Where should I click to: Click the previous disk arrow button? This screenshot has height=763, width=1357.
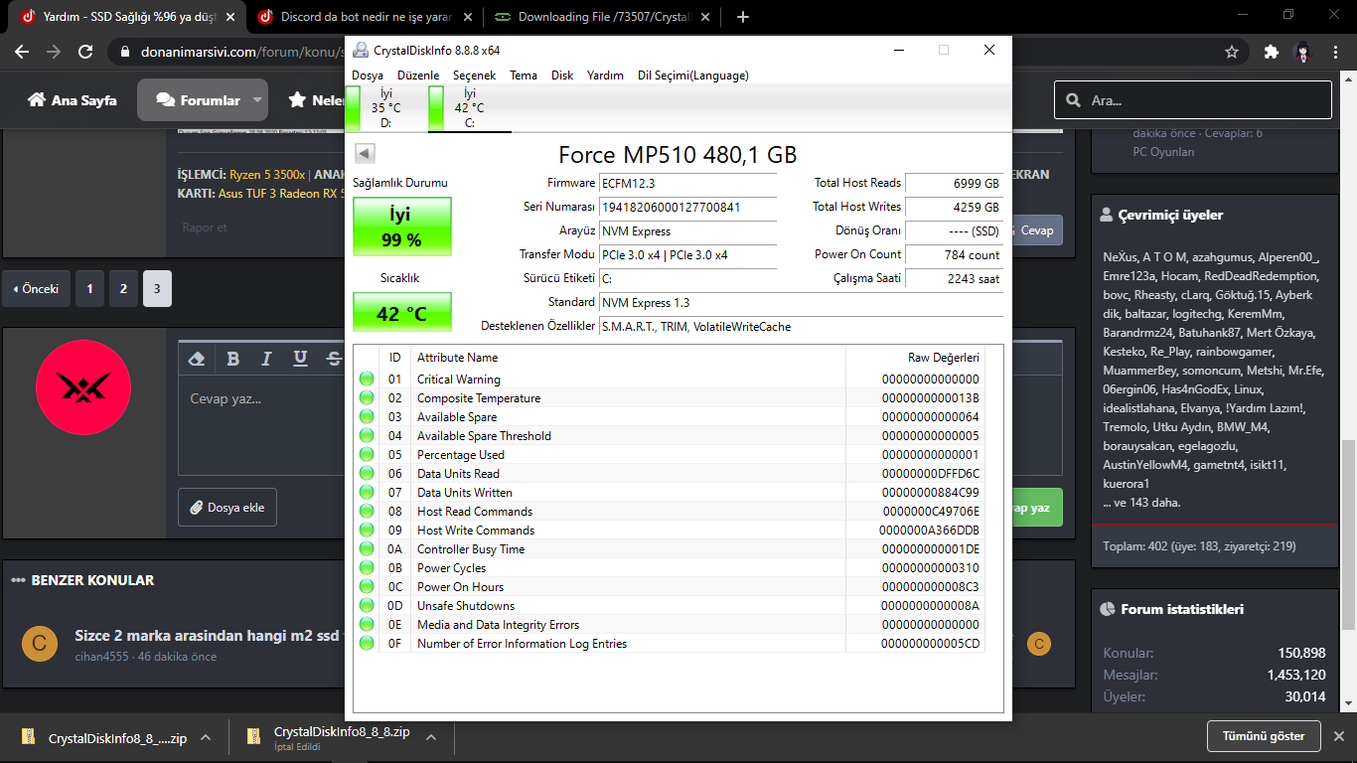pyautogui.click(x=364, y=153)
